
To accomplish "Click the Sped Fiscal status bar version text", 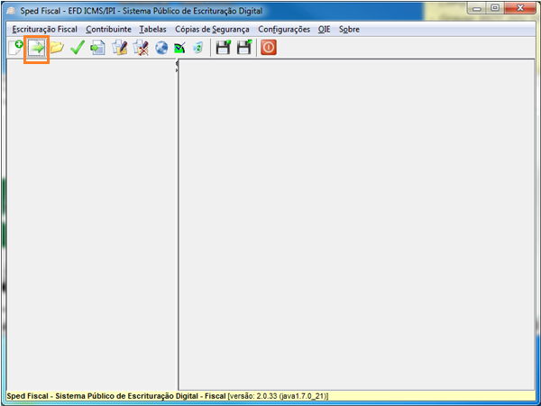I will click(x=168, y=396).
